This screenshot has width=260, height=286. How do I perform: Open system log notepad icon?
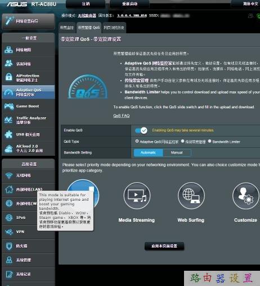click(x=8, y=274)
